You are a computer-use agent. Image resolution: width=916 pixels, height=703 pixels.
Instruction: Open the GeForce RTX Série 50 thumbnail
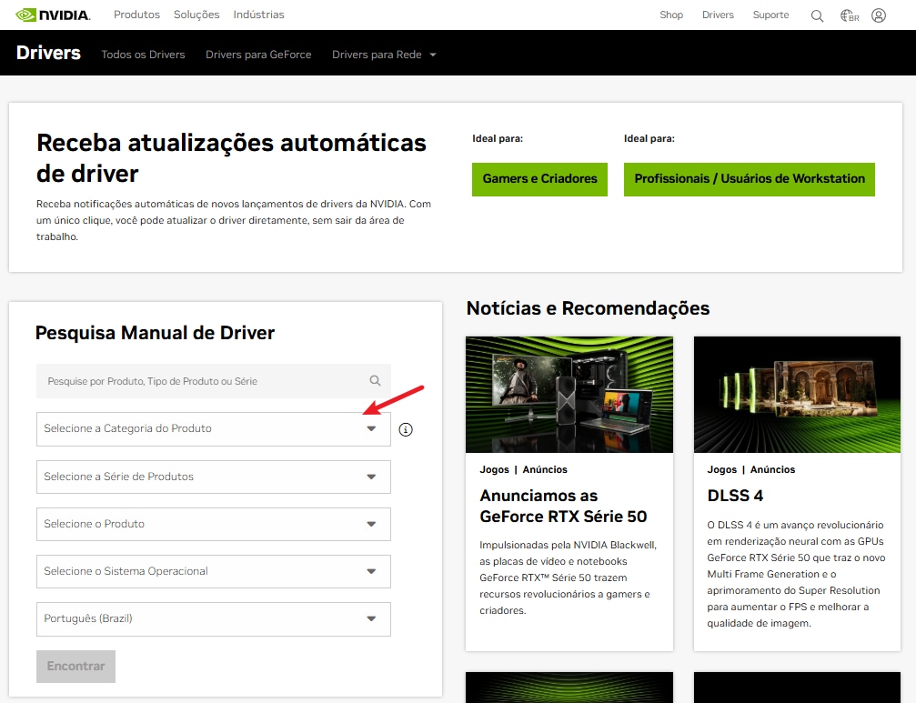569,394
